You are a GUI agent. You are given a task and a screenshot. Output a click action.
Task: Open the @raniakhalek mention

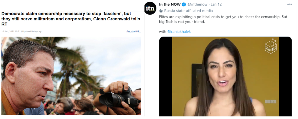click(179, 32)
